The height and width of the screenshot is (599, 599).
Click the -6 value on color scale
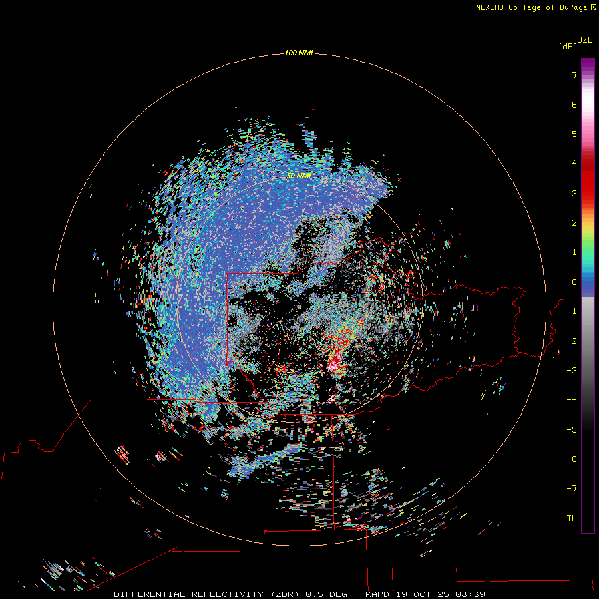[572, 459]
